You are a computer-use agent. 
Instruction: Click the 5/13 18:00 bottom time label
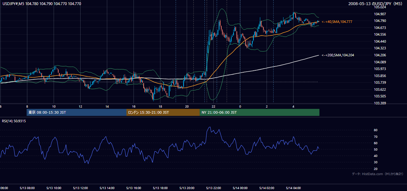[x=160, y=188]
